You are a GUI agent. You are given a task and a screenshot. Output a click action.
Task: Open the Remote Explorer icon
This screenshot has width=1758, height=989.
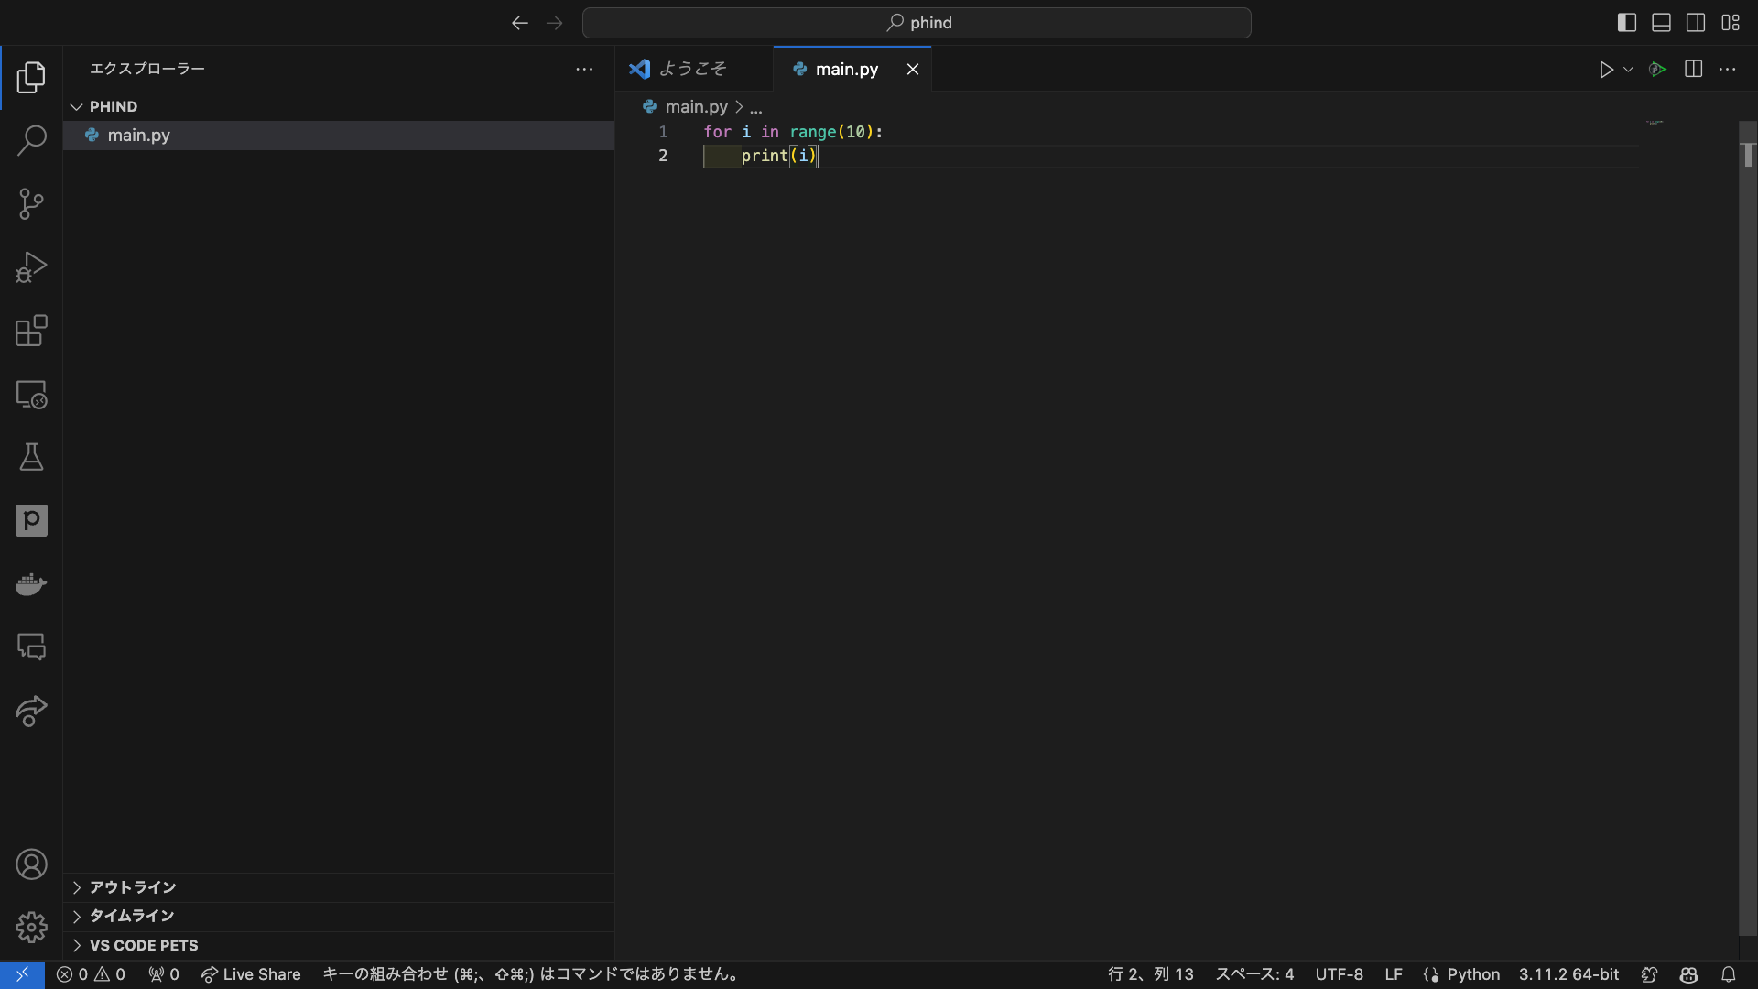click(31, 395)
